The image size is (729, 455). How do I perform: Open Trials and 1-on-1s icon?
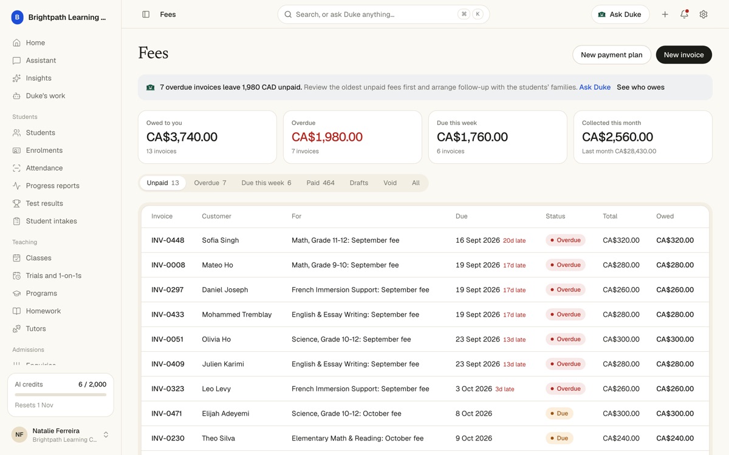(x=16, y=275)
